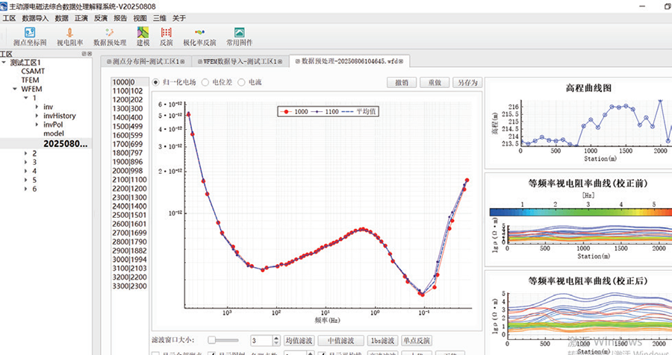Expand survey line 2 in the tree
Screen dimensions: 672x355
click(25, 152)
